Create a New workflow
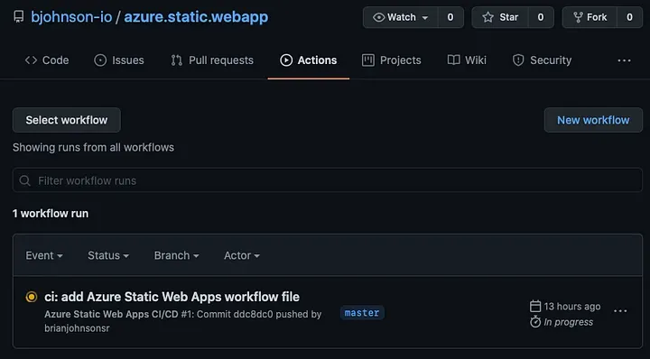650x359 pixels. [593, 120]
